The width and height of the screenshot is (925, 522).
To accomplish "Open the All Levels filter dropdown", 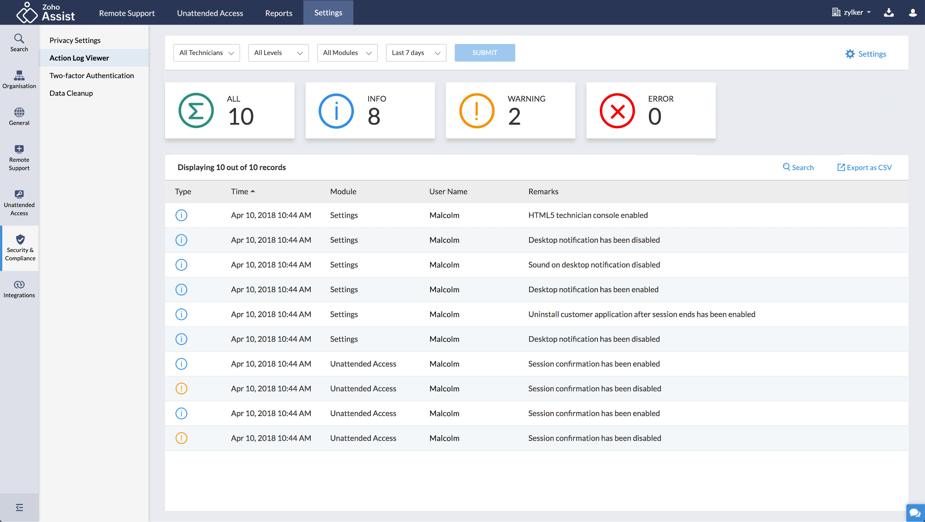I will click(278, 53).
